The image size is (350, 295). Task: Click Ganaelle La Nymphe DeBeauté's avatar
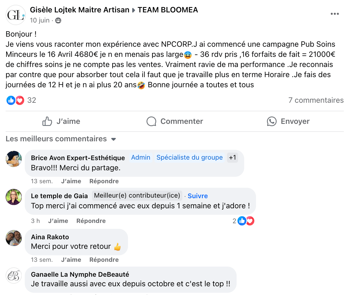click(14, 276)
